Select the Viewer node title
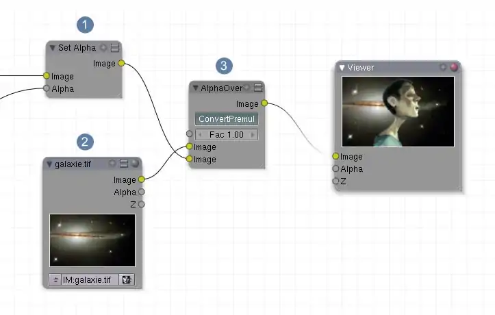This screenshot has height=315, width=495. (361, 68)
